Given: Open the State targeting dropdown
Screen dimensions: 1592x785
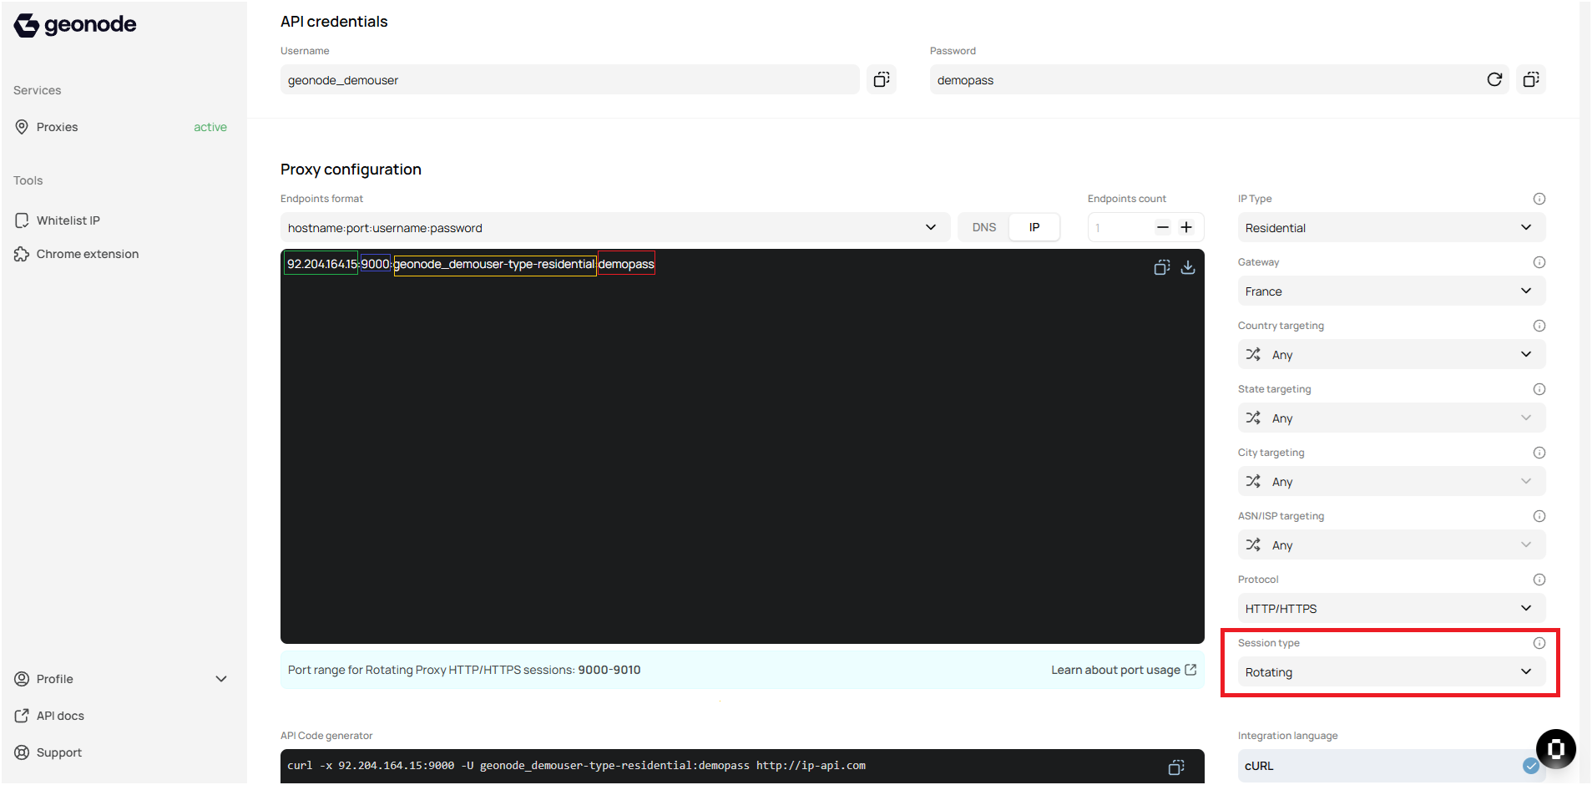Looking at the screenshot, I should click(1392, 418).
